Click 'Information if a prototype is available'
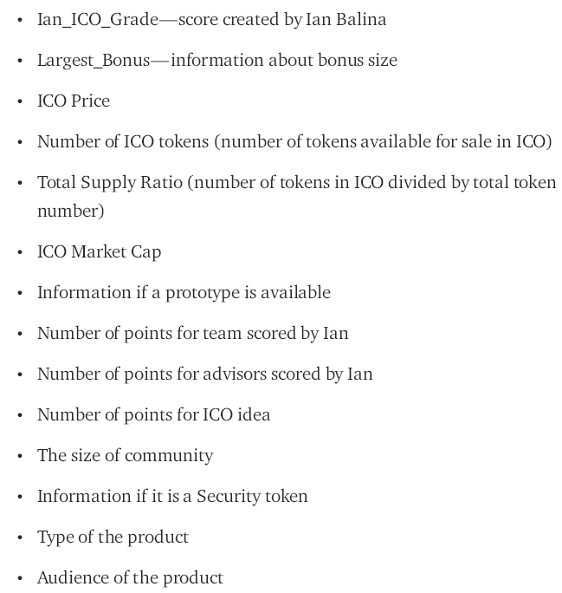Screen dimensions: 562x593 pyautogui.click(x=184, y=292)
